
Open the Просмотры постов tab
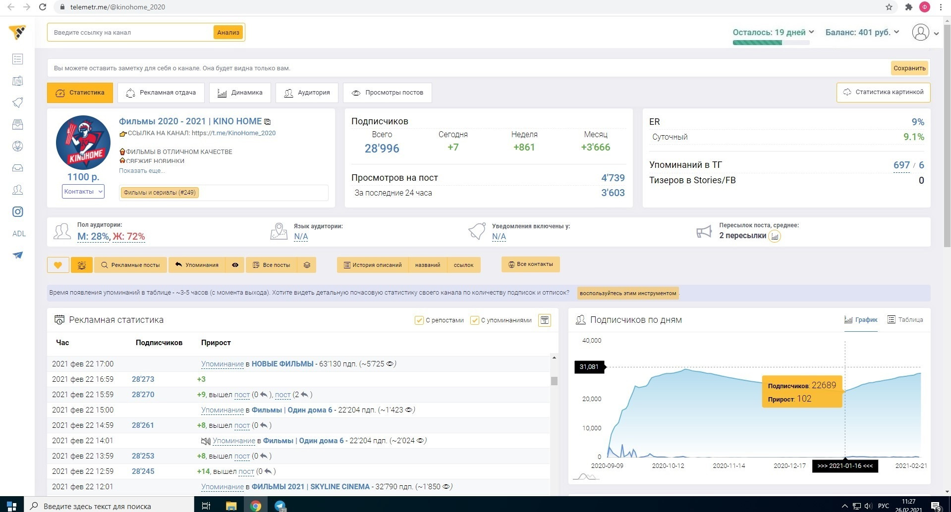pyautogui.click(x=388, y=93)
